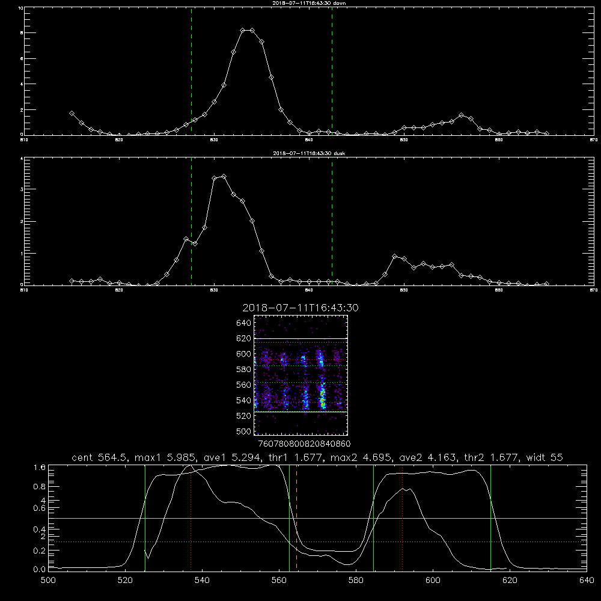
Task: Click the '600' y-axis label beside spectrogram image
Action: [244, 354]
